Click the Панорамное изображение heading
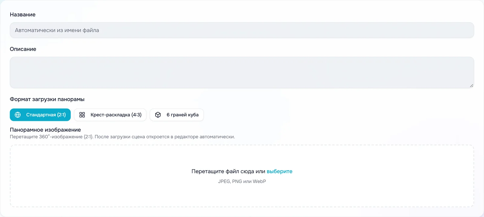The height and width of the screenshot is (217, 484). pos(45,130)
